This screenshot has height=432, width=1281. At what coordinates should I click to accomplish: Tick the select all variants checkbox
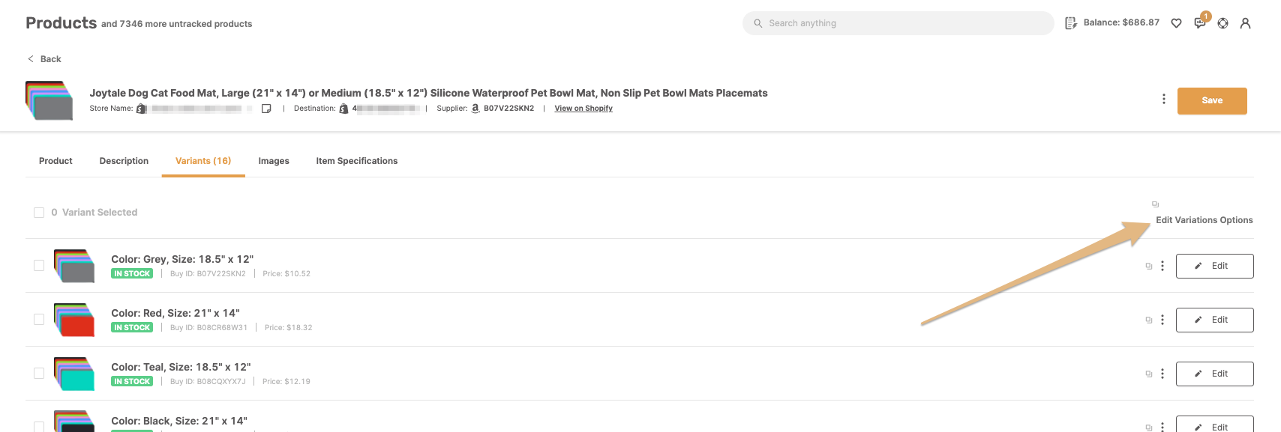tap(39, 213)
